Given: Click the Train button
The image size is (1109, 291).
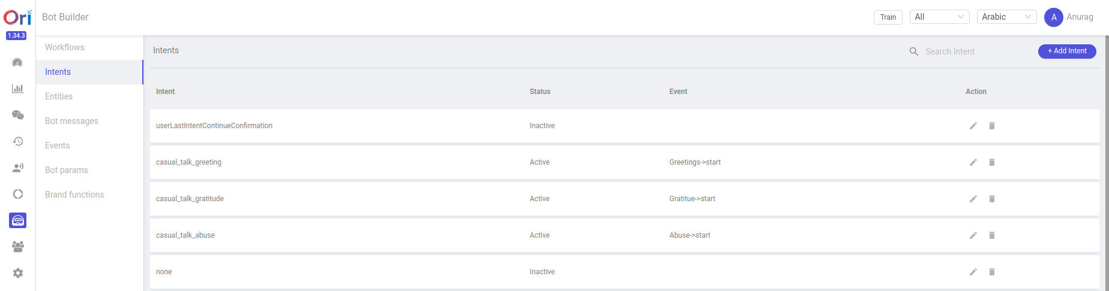Looking at the screenshot, I should click(888, 17).
